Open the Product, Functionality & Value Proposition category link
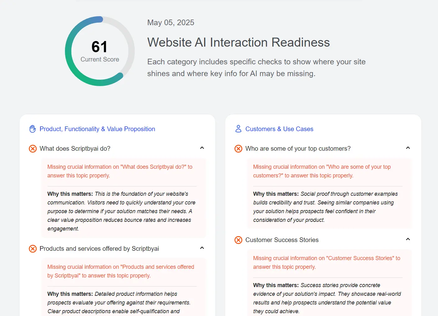Screen dimensions: 438x316 (97, 129)
